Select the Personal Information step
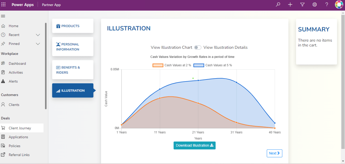The image size is (345, 164). point(73,47)
